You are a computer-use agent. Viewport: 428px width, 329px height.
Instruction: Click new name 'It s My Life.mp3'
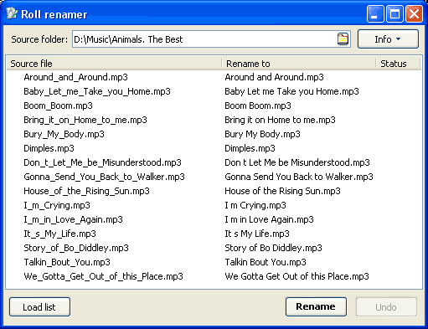(257, 234)
